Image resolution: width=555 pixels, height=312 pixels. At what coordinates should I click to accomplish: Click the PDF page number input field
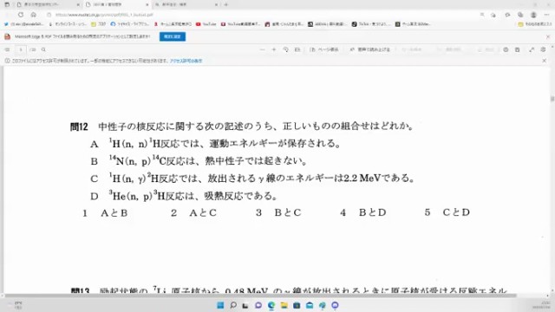coord(21,50)
